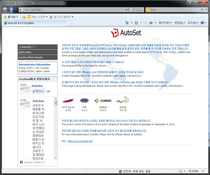
Task: Click Facebook feed scroll down arrow
Action: (56, 158)
